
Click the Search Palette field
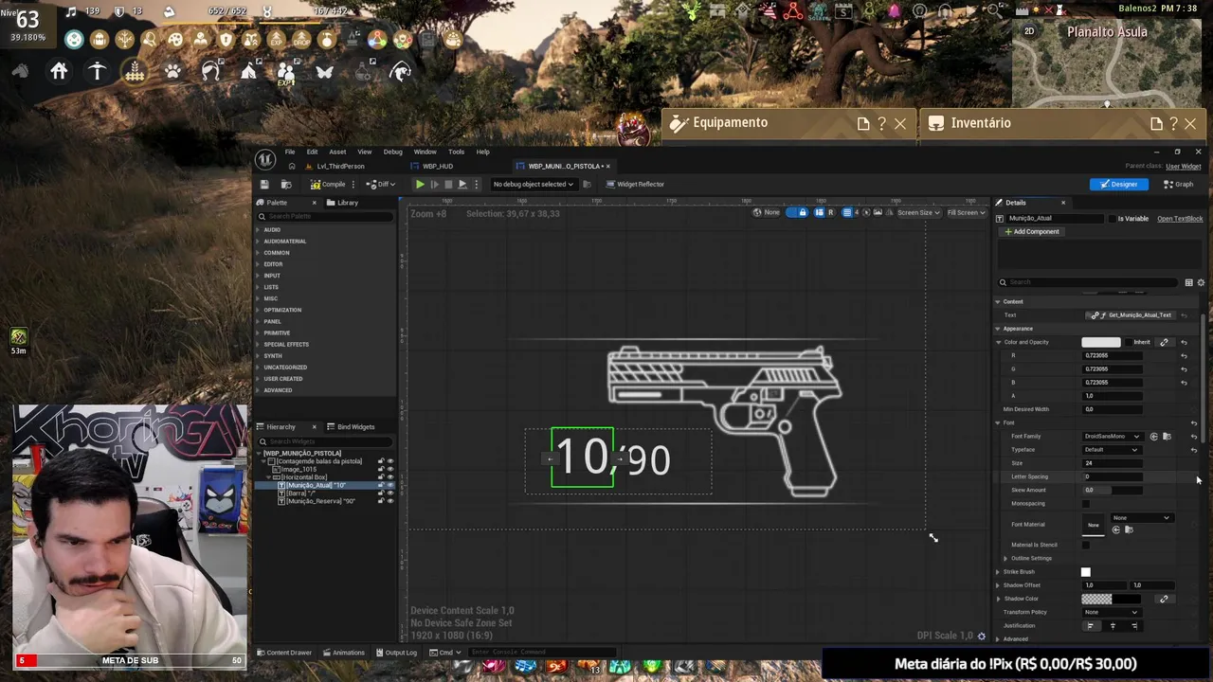coord(325,216)
